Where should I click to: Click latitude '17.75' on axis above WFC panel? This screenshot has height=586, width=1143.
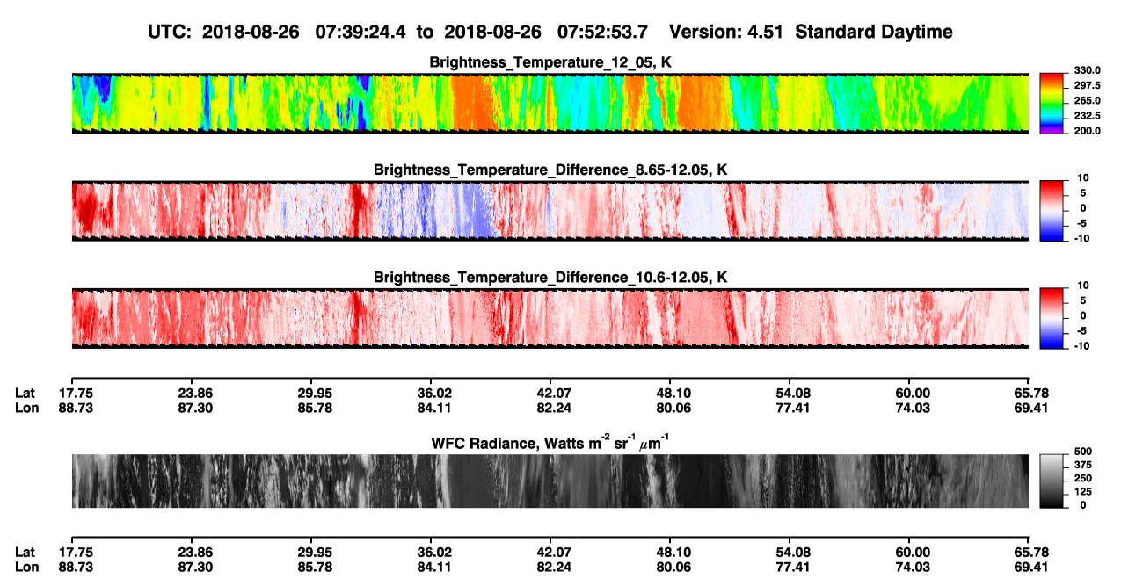click(x=71, y=393)
